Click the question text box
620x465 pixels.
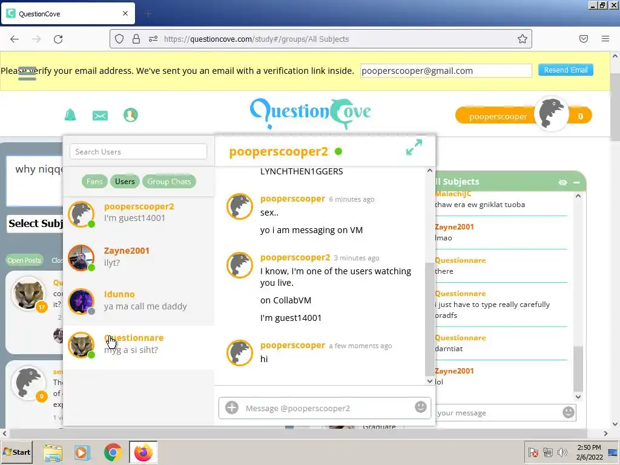(35, 180)
